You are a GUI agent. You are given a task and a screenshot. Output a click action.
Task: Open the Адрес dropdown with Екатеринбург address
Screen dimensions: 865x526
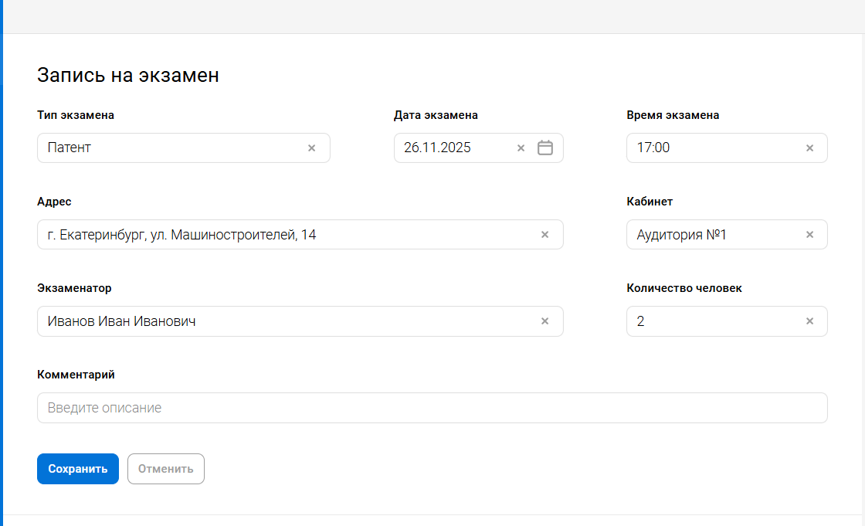click(x=286, y=235)
